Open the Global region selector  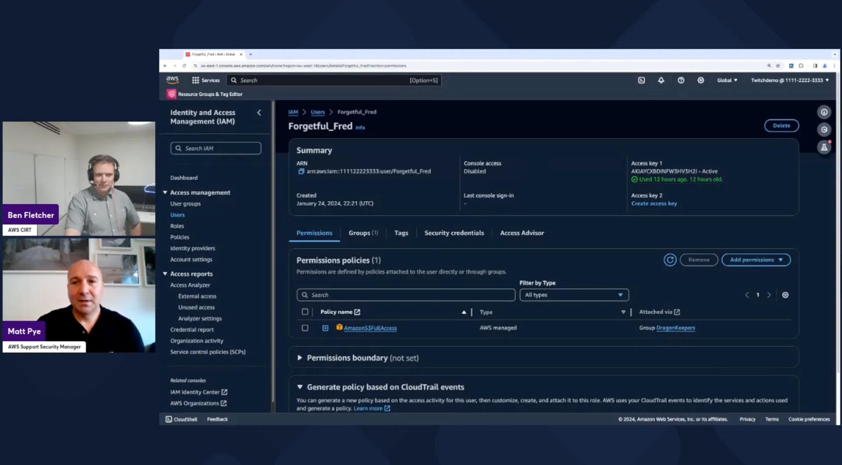(727, 80)
